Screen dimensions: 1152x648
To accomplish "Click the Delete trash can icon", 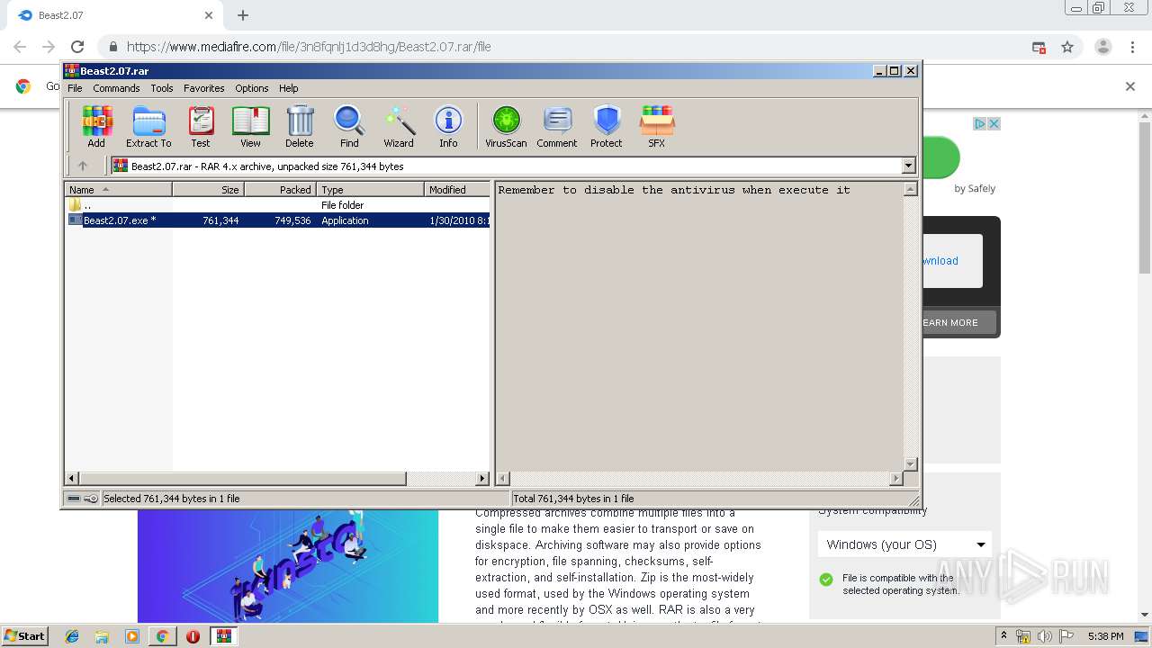I will coord(300,126).
